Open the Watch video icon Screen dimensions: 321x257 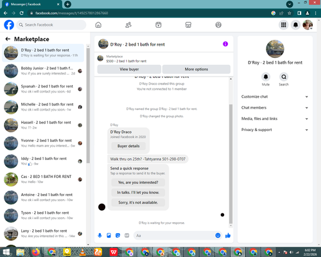pos(159,25)
